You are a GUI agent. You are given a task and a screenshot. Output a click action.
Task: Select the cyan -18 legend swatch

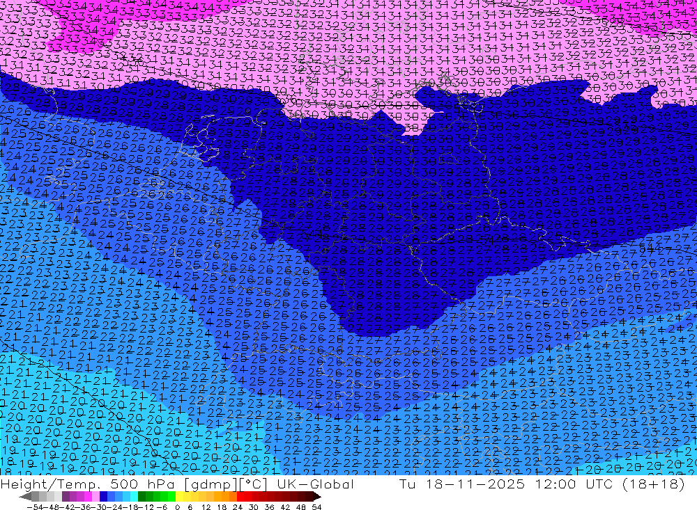coord(134,497)
